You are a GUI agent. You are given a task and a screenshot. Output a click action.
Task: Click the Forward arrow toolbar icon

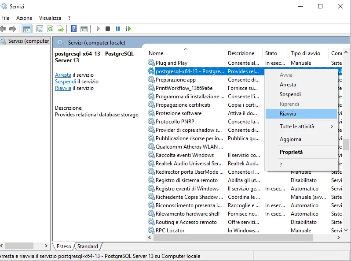(x=13, y=29)
